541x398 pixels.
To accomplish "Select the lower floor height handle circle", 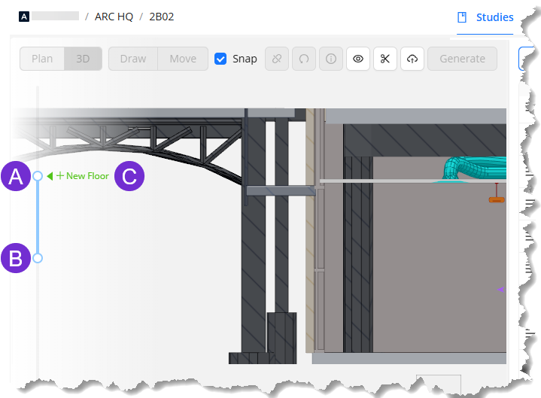I will click(x=38, y=258).
